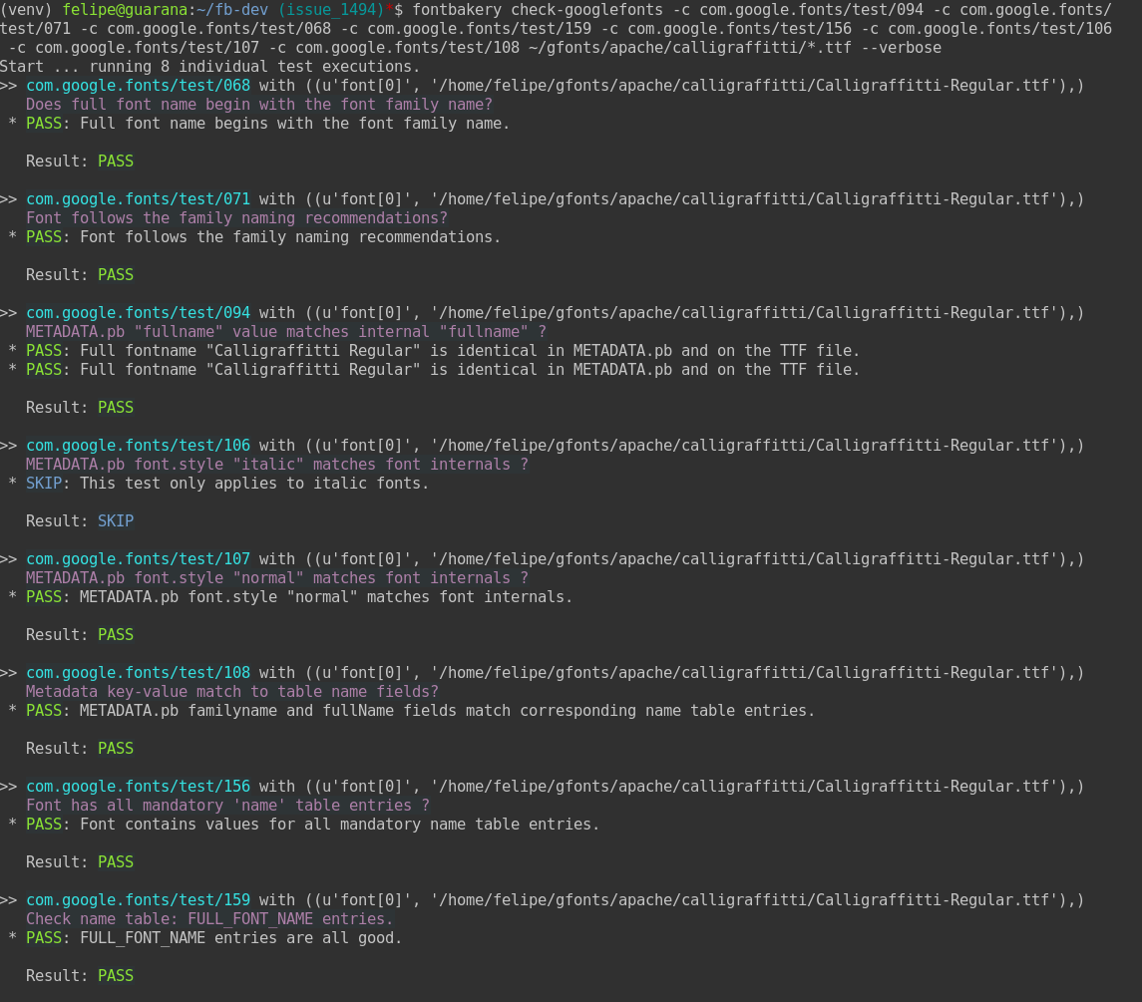The image size is (1142, 1002).
Task: Open the com.google.fonts/test/156 test entry
Action: 138,786
